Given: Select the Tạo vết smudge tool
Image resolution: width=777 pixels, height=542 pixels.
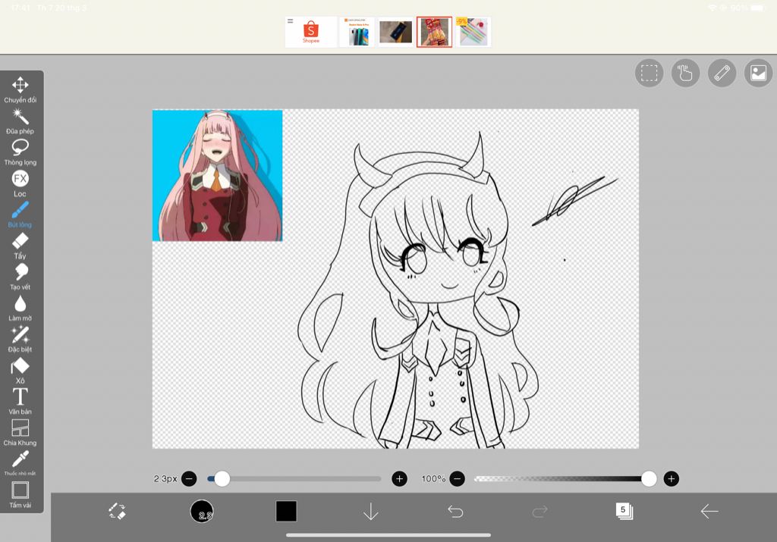Looking at the screenshot, I should [20, 277].
